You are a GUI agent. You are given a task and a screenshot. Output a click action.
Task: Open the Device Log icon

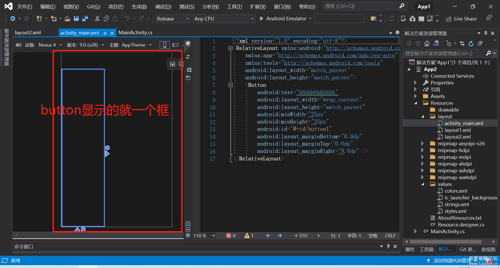430,18
